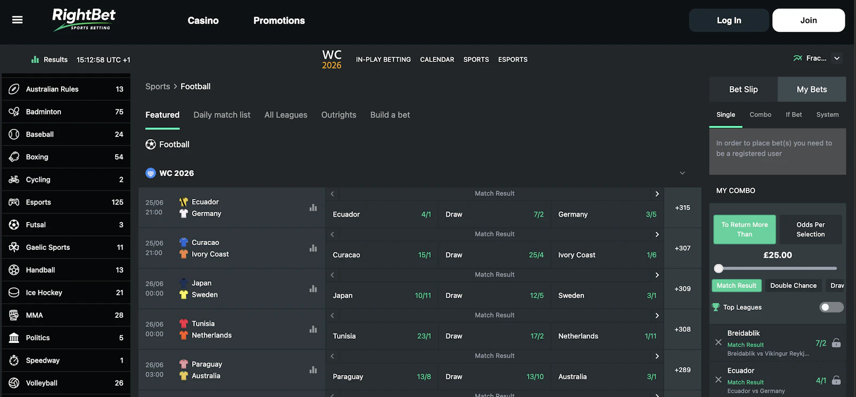Click the Politics building icon
This screenshot has height=397, width=856.
(14, 338)
